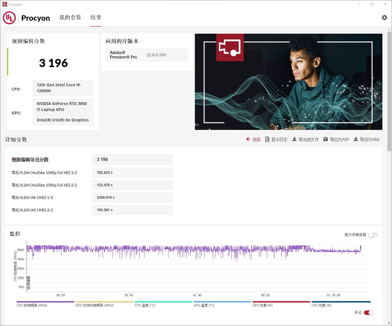Toggle GPU 温度 (°C) legend series
This screenshot has height=326, width=392.
point(222,304)
